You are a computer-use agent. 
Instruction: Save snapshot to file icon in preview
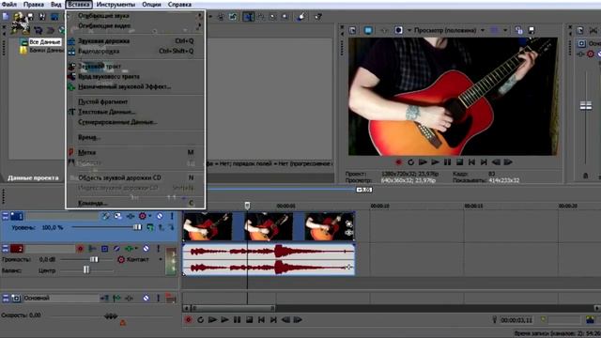[532, 30]
